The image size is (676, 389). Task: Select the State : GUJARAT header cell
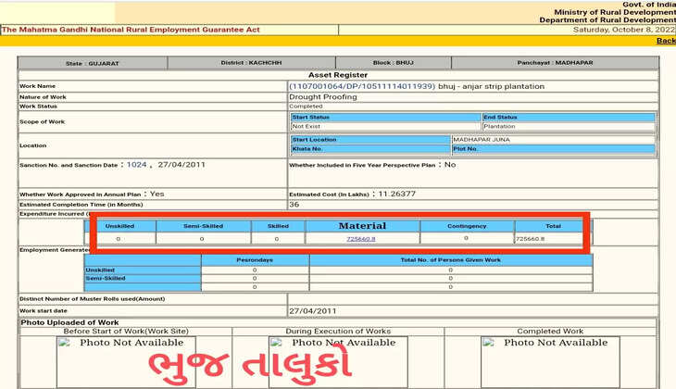(92, 63)
